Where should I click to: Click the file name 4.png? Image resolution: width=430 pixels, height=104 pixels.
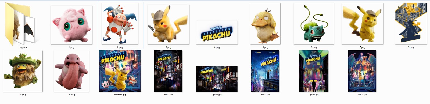click(x=217, y=47)
